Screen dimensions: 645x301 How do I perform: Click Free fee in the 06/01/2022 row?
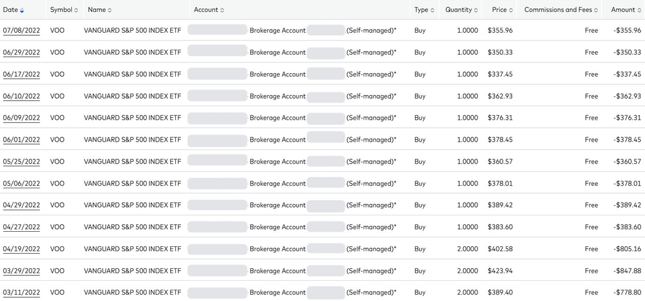point(591,140)
